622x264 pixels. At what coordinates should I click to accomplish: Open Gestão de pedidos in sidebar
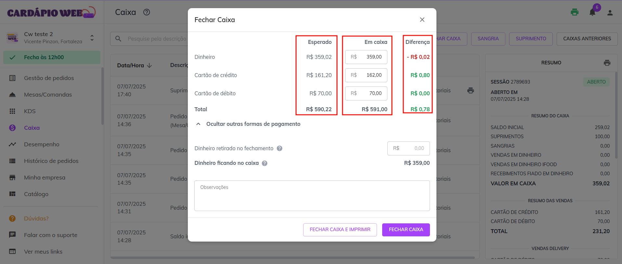49,78
